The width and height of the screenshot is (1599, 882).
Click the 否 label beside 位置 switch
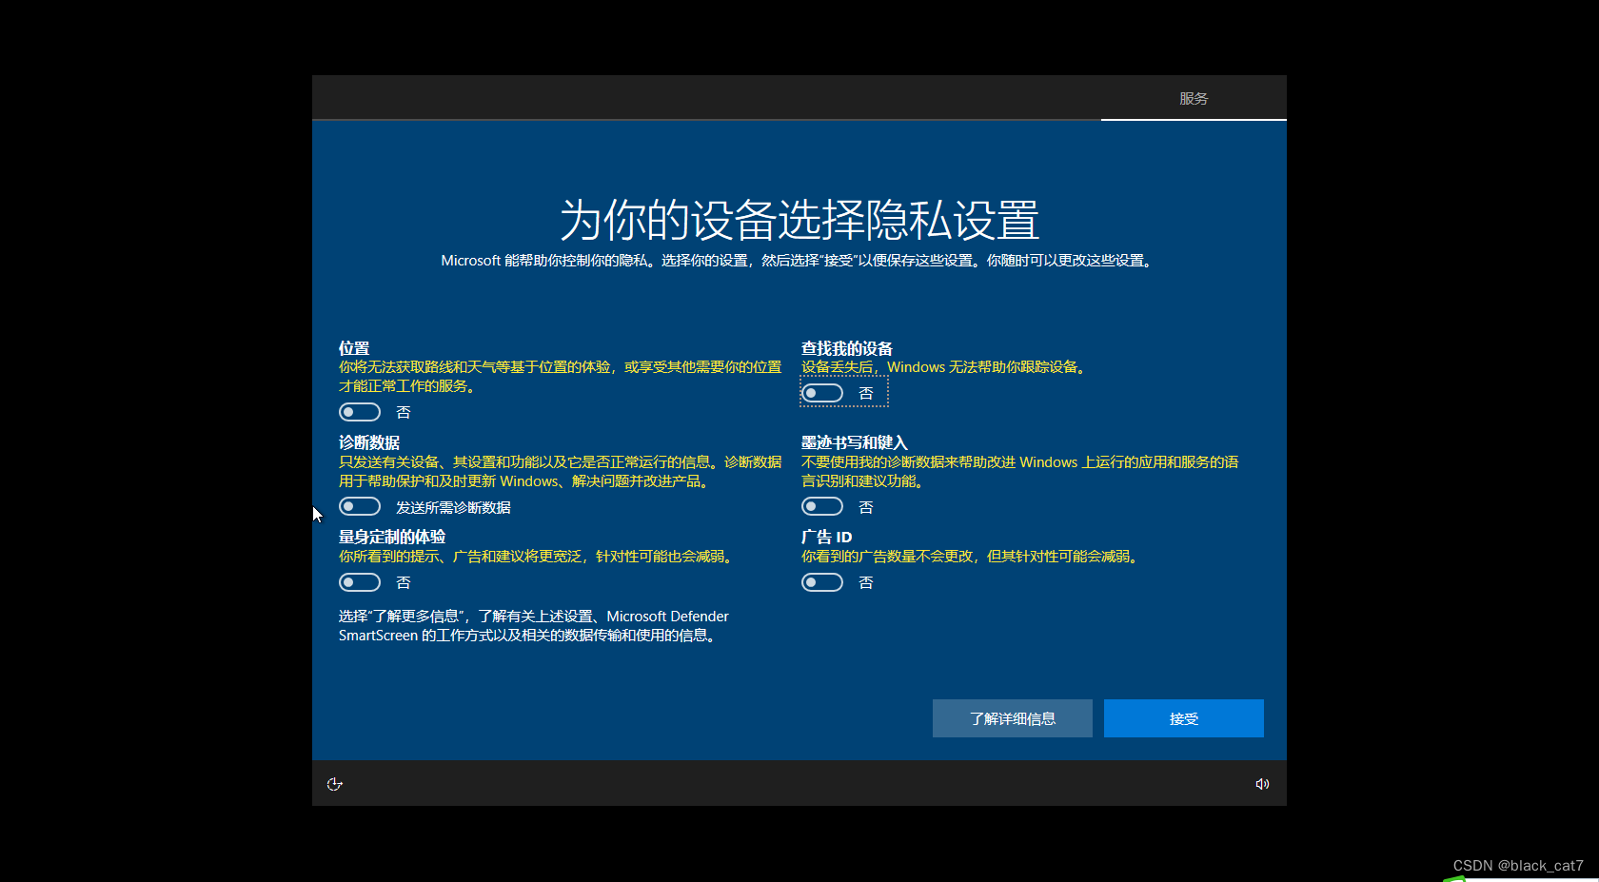tap(404, 411)
